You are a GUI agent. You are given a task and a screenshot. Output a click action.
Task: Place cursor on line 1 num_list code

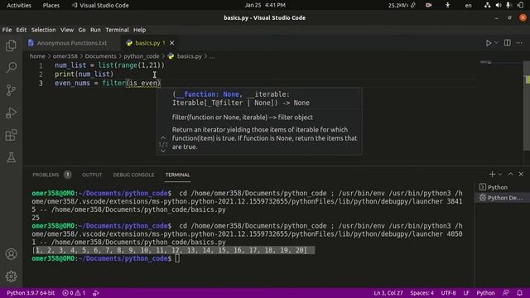[x=109, y=65]
